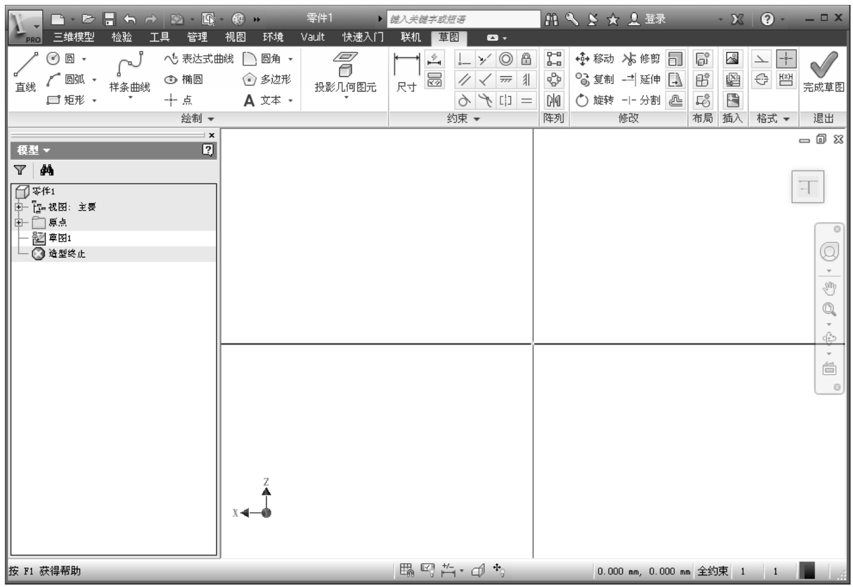This screenshot has width=853, height=587.
Task: Switch to the 管理 tab
Action: pos(197,37)
